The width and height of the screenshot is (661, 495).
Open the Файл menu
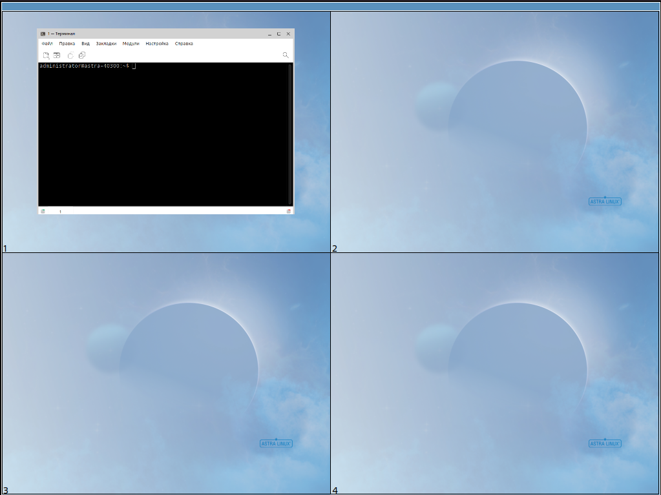click(47, 44)
